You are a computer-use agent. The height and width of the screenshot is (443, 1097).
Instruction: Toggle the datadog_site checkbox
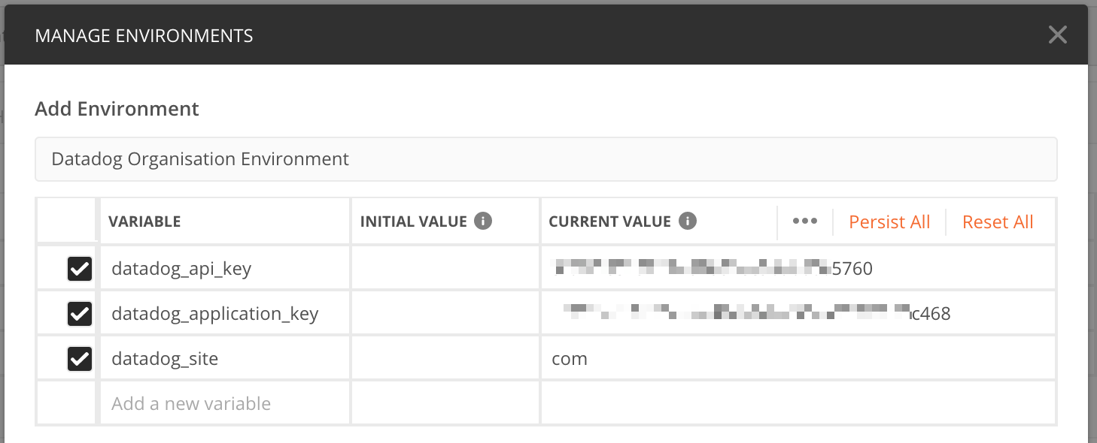(79, 358)
